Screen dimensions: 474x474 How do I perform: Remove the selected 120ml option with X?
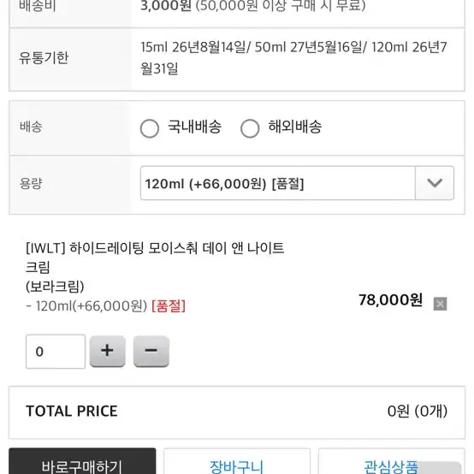(x=440, y=304)
